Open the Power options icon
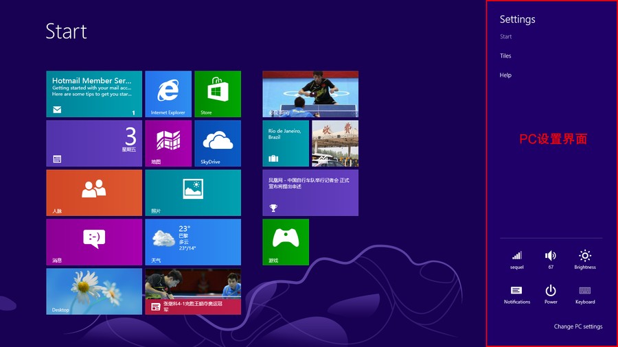Viewport: 618px width, 347px height. (x=551, y=294)
